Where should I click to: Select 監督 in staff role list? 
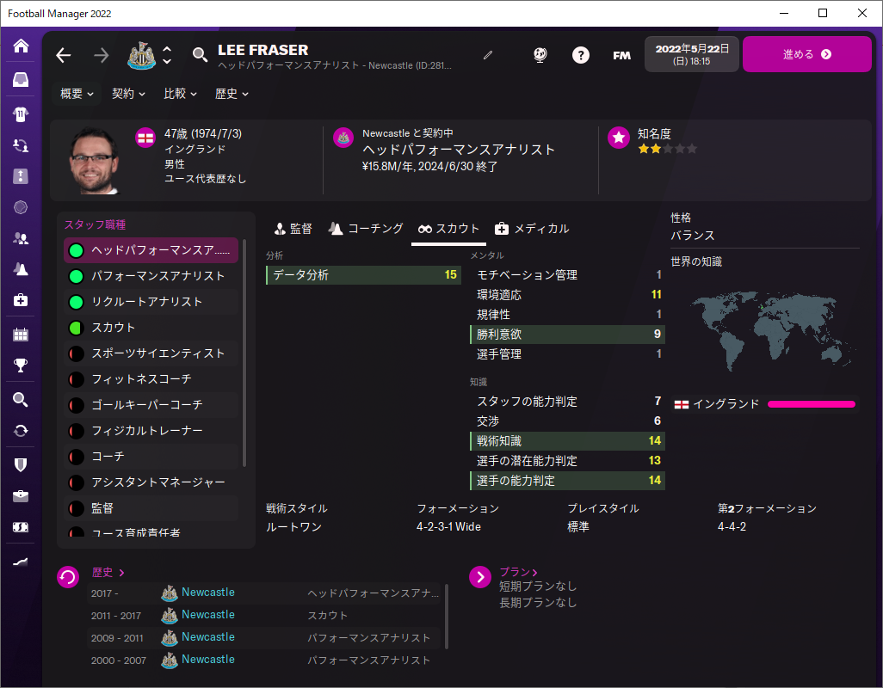click(151, 508)
